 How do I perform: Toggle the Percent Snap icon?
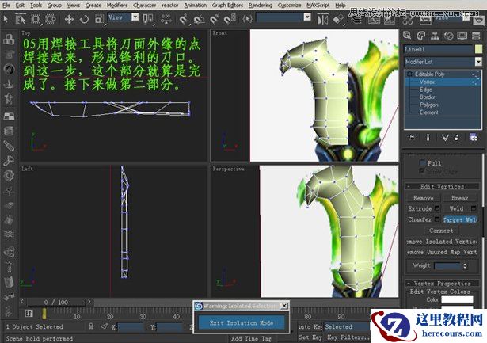pos(215,19)
